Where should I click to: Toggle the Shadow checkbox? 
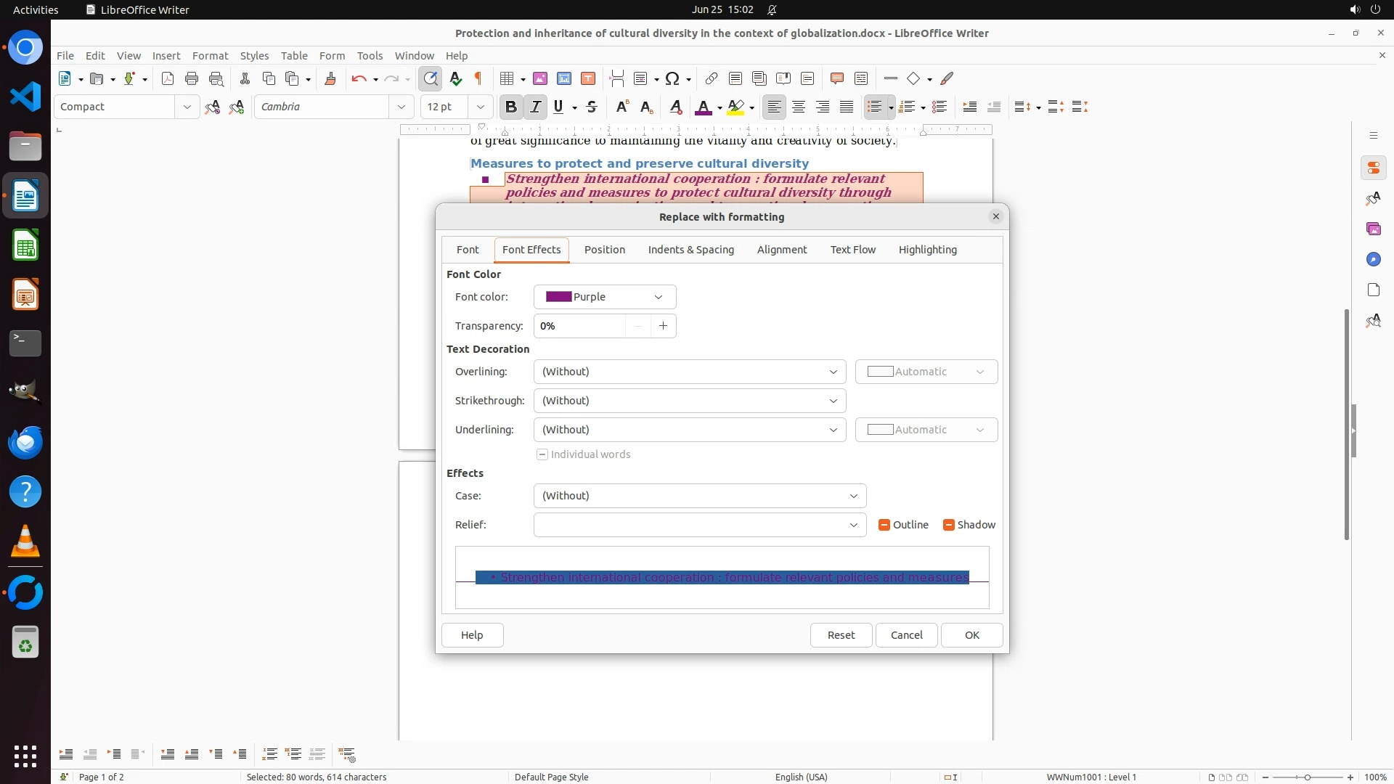pos(948,525)
